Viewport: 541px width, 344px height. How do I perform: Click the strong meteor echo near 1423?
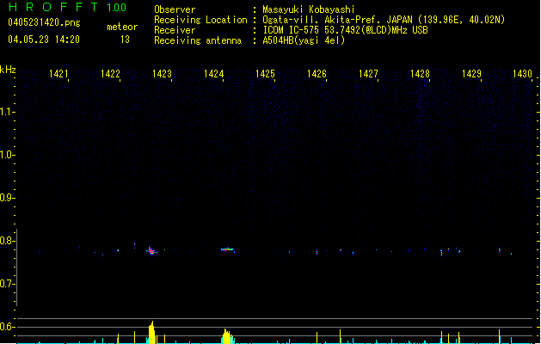pos(151,251)
